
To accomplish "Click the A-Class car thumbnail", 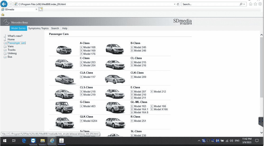I will pyautogui.click(x=64, y=50).
